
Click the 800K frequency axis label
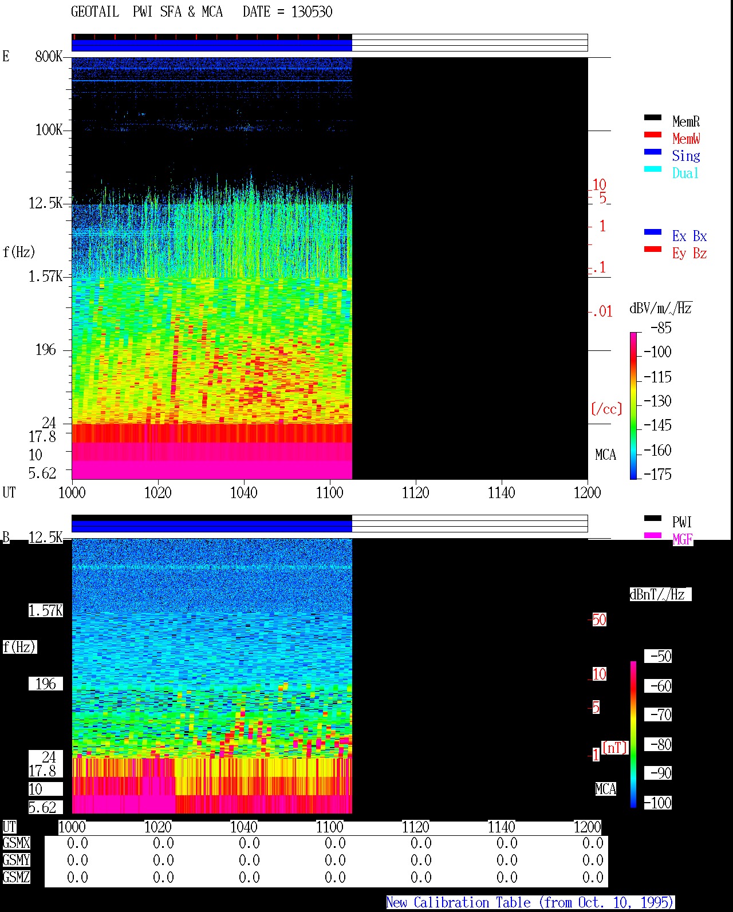pos(49,56)
